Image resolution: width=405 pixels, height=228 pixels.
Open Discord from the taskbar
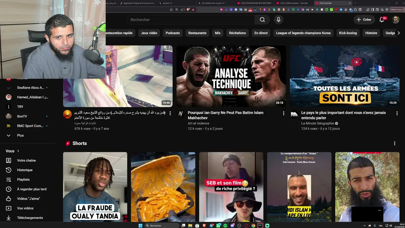click(232, 225)
